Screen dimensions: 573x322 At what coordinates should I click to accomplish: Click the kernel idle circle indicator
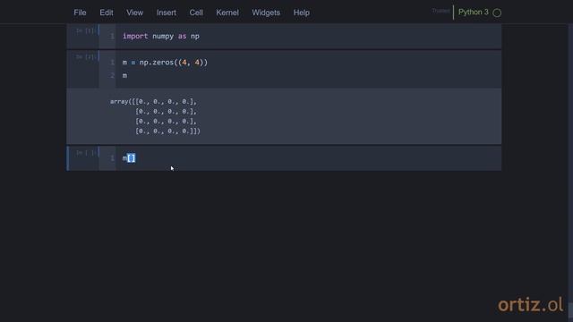[497, 13]
